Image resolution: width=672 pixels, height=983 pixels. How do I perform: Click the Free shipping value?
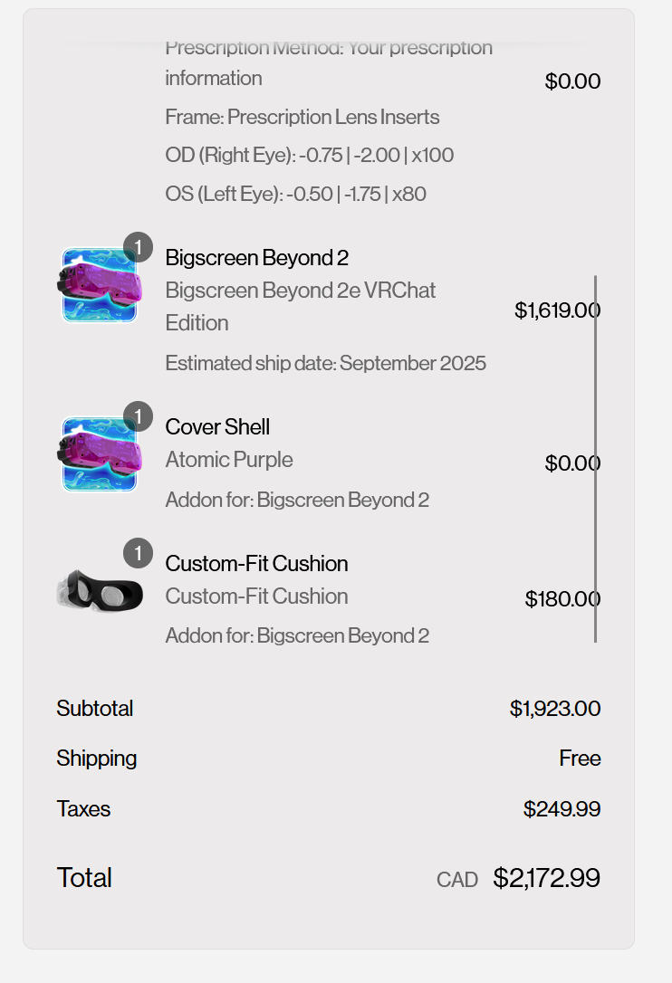(580, 759)
